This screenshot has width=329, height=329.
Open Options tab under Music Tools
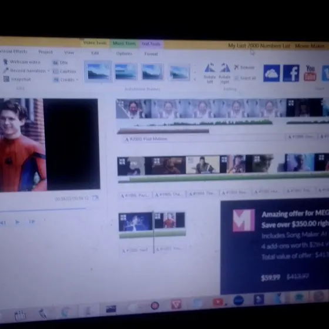pyautogui.click(x=124, y=53)
